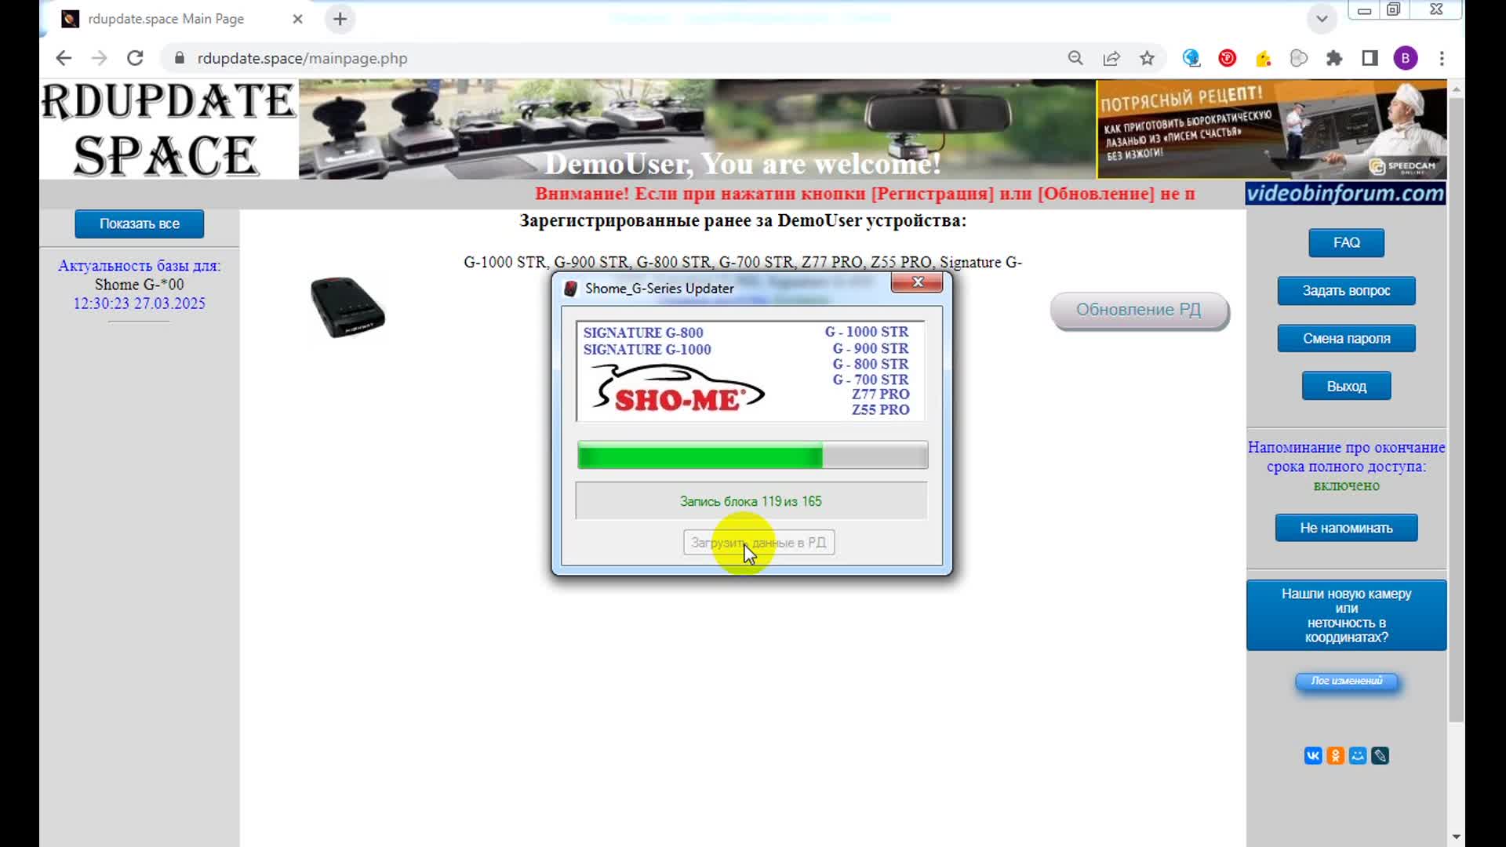Click the Z55 PRO model label
The image size is (1506, 847).
[x=881, y=409]
